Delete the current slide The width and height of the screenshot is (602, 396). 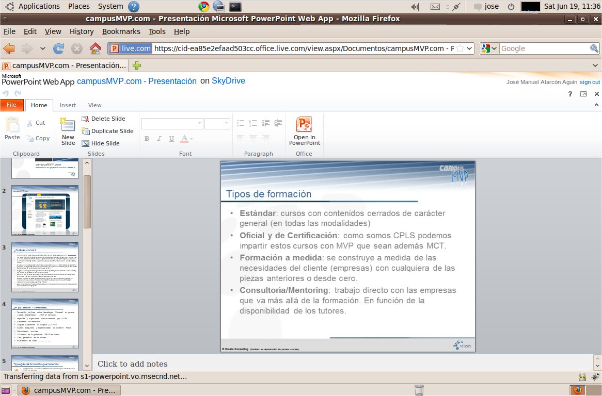103,119
